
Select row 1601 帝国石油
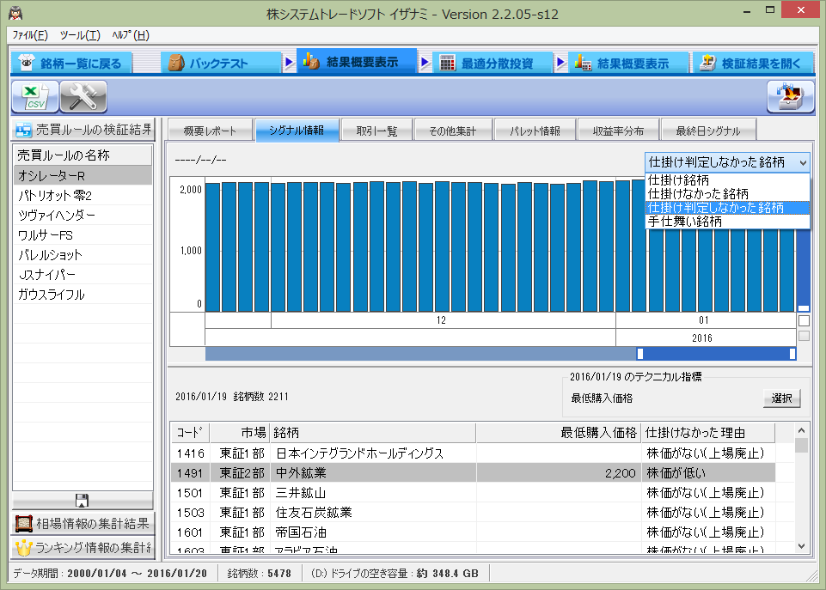(x=473, y=532)
